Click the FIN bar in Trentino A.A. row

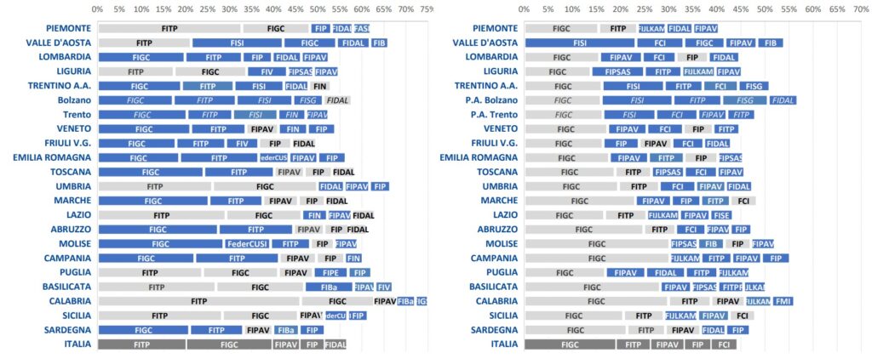click(319, 86)
